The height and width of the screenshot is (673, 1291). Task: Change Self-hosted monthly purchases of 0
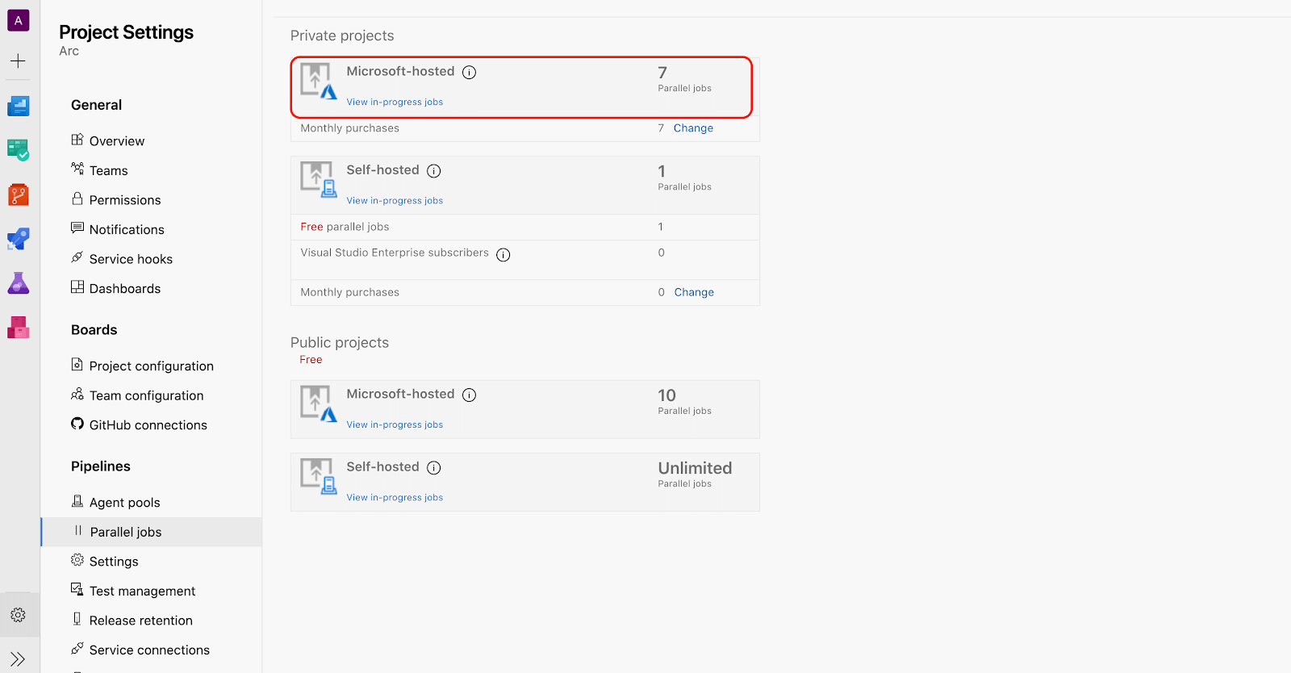coord(694,292)
